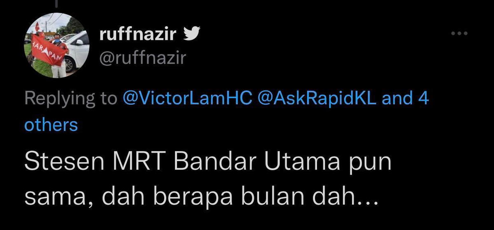494x230 pixels.
Task: Open the three-dot more options menu
Action: tap(459, 33)
